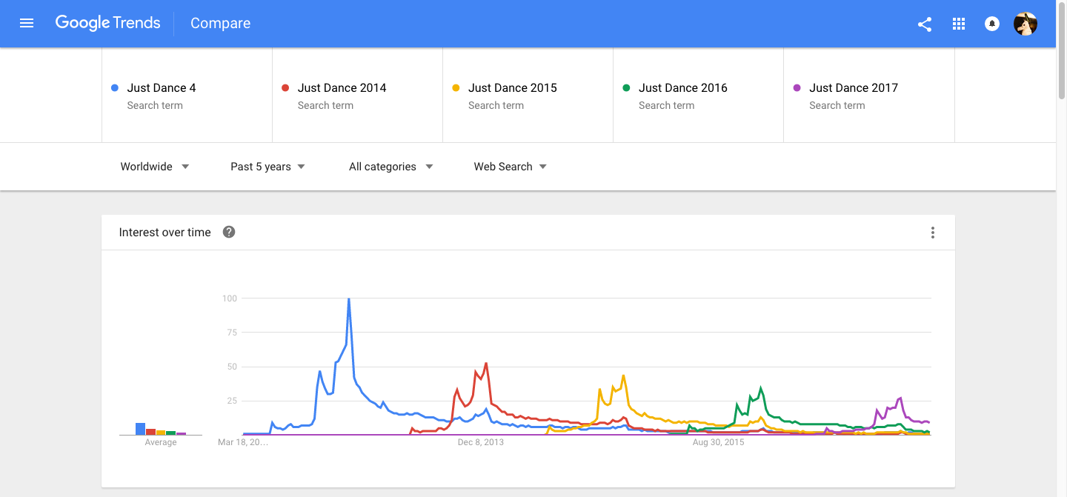Open the Past 5 years time range dropdown

coord(267,167)
